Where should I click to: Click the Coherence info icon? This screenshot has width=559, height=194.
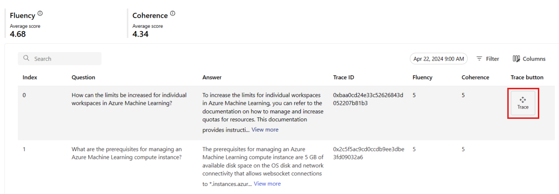[173, 14]
